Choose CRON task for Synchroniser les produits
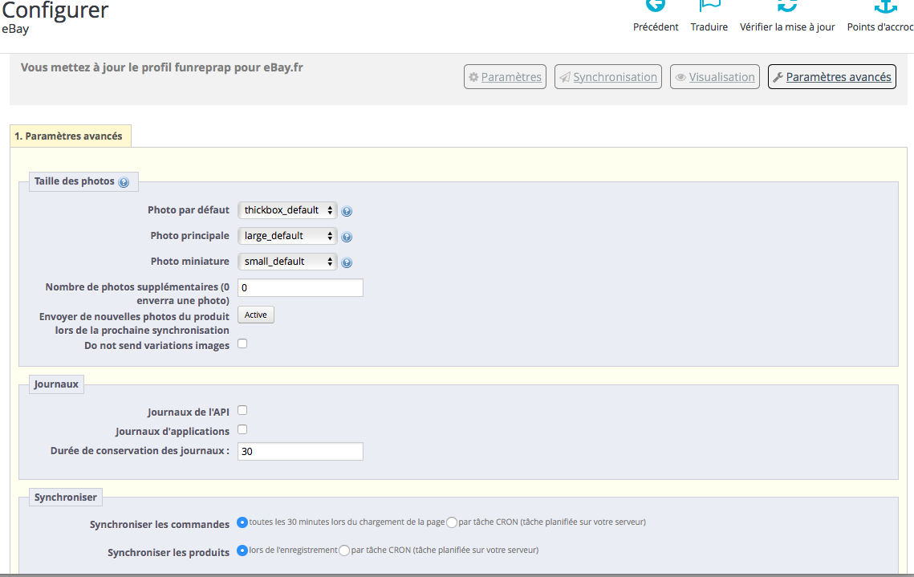 [344, 551]
